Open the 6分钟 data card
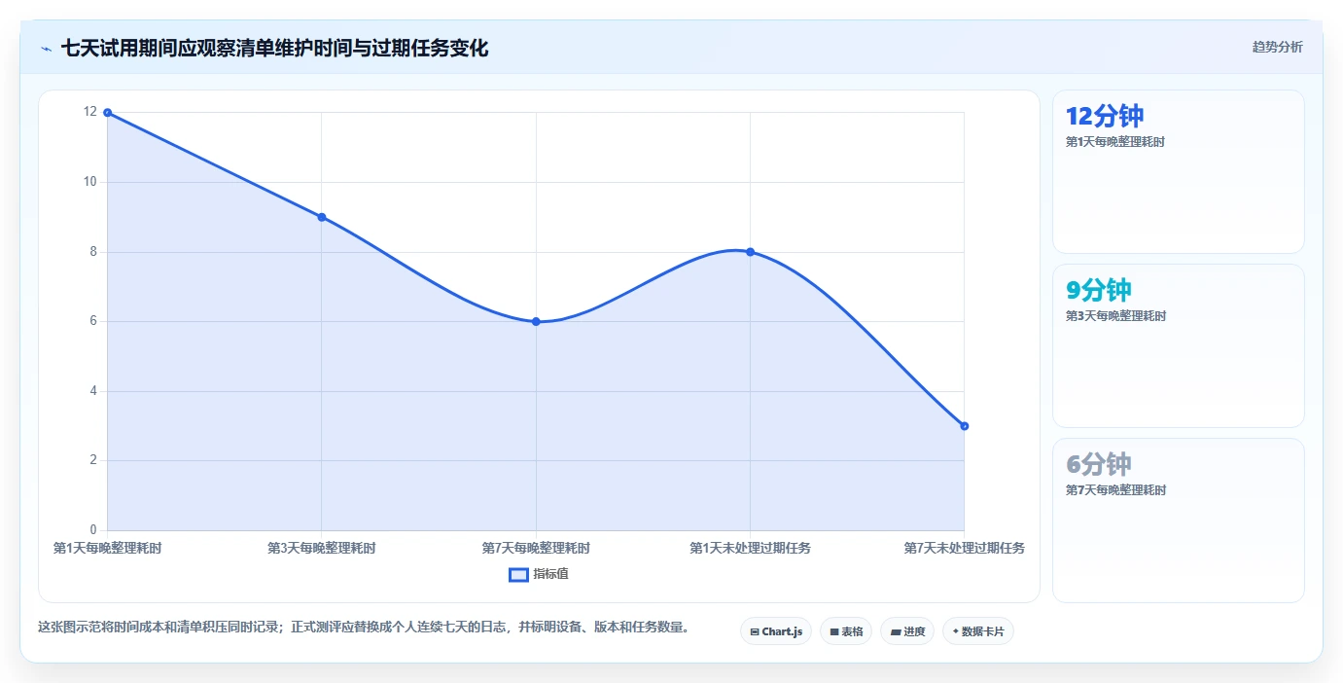This screenshot has height=683, width=1343. 1178,521
